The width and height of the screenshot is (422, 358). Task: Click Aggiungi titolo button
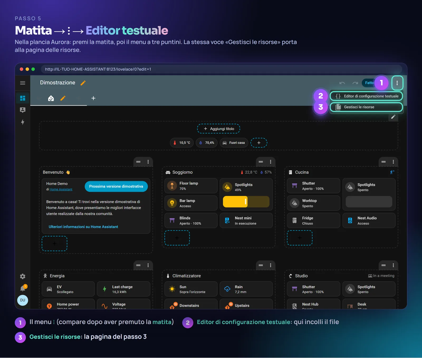tap(219, 129)
